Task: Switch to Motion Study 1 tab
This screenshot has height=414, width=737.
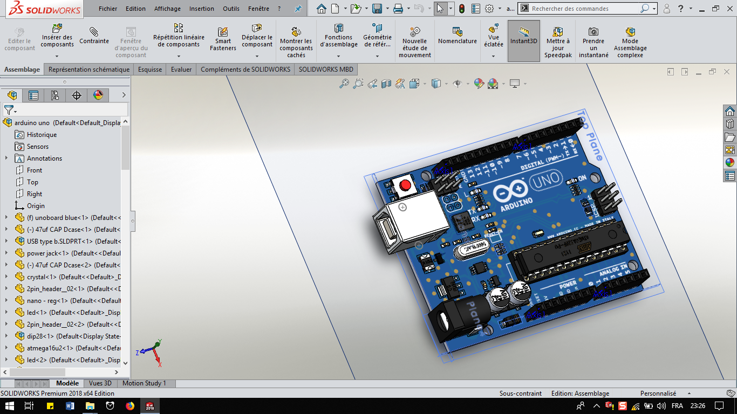Action: tap(144, 383)
